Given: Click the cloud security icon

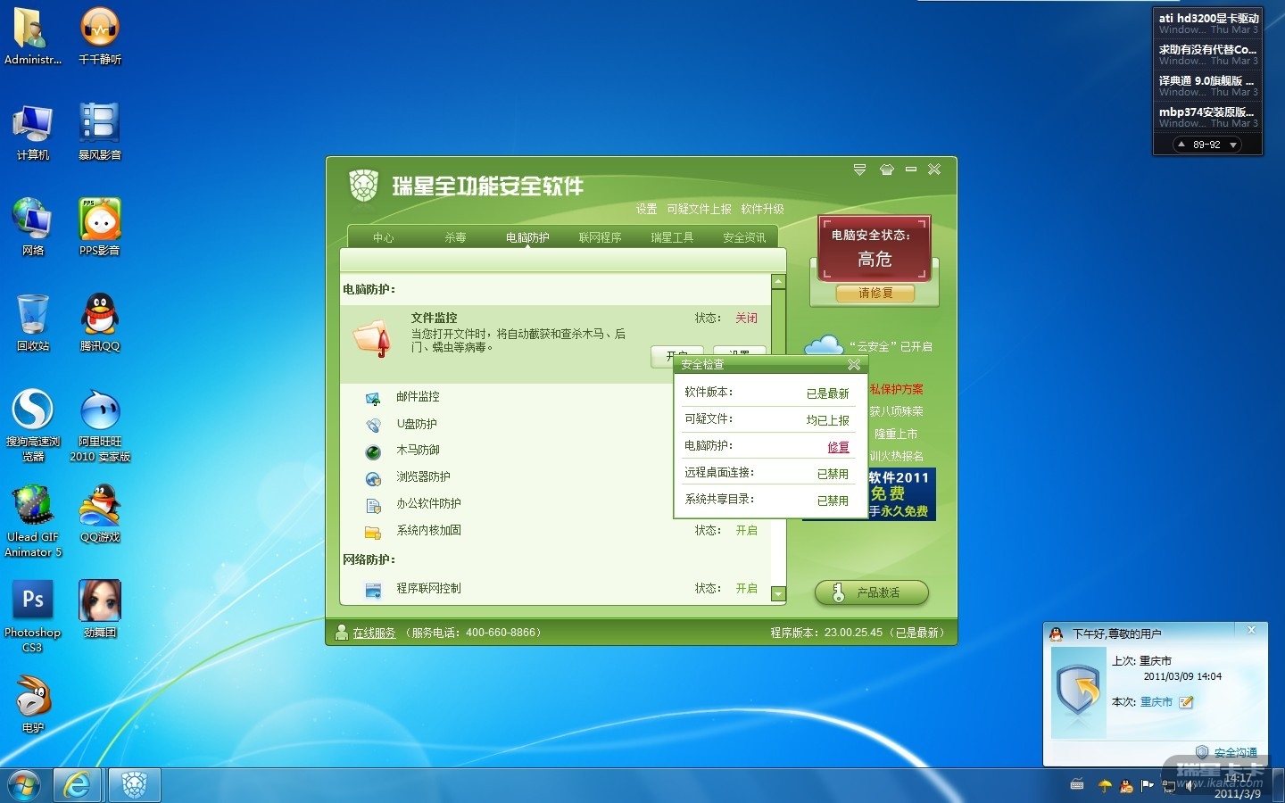Looking at the screenshot, I should coord(824,345).
